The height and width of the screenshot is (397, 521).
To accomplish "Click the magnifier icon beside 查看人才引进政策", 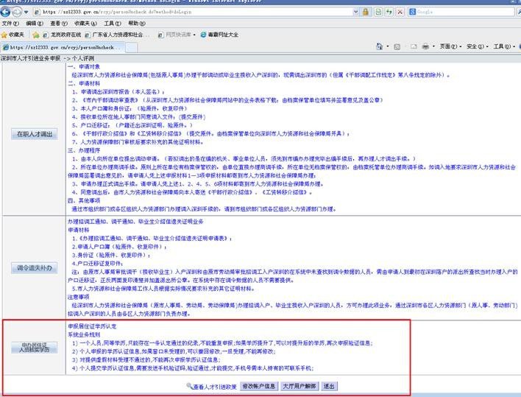I will click(189, 386).
